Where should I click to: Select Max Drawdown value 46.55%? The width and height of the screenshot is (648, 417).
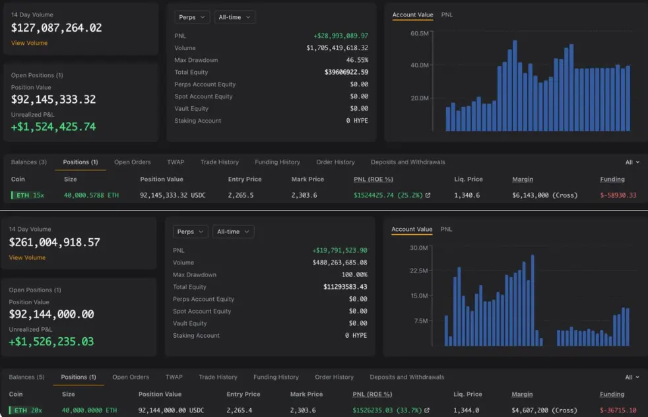tap(357, 60)
